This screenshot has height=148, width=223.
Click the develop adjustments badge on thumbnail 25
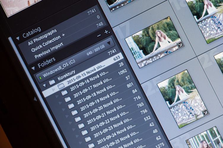[206, 113]
